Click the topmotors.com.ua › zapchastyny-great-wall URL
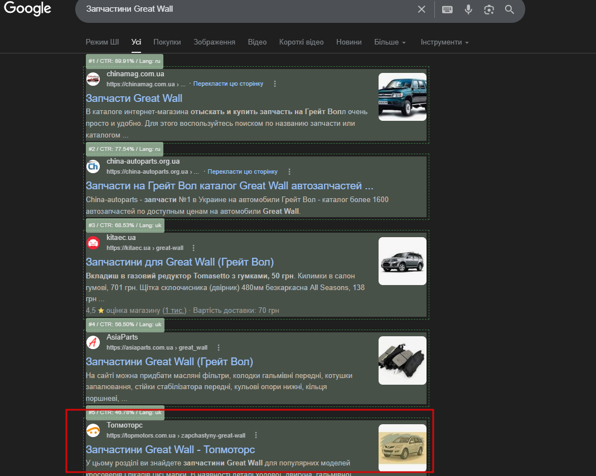596x476 pixels. pos(176,435)
